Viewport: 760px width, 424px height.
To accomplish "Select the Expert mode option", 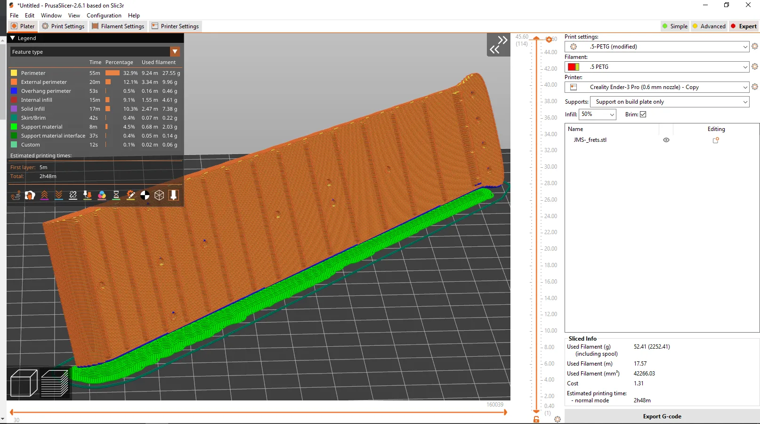I will pos(744,26).
